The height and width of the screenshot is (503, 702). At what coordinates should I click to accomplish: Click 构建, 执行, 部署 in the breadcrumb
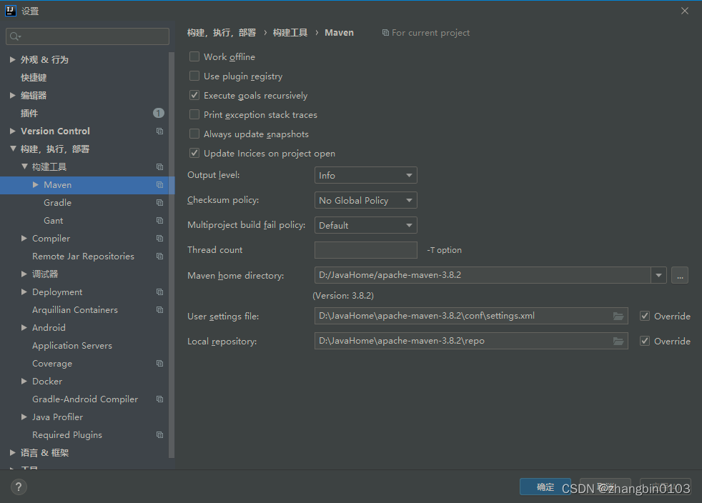[222, 33]
